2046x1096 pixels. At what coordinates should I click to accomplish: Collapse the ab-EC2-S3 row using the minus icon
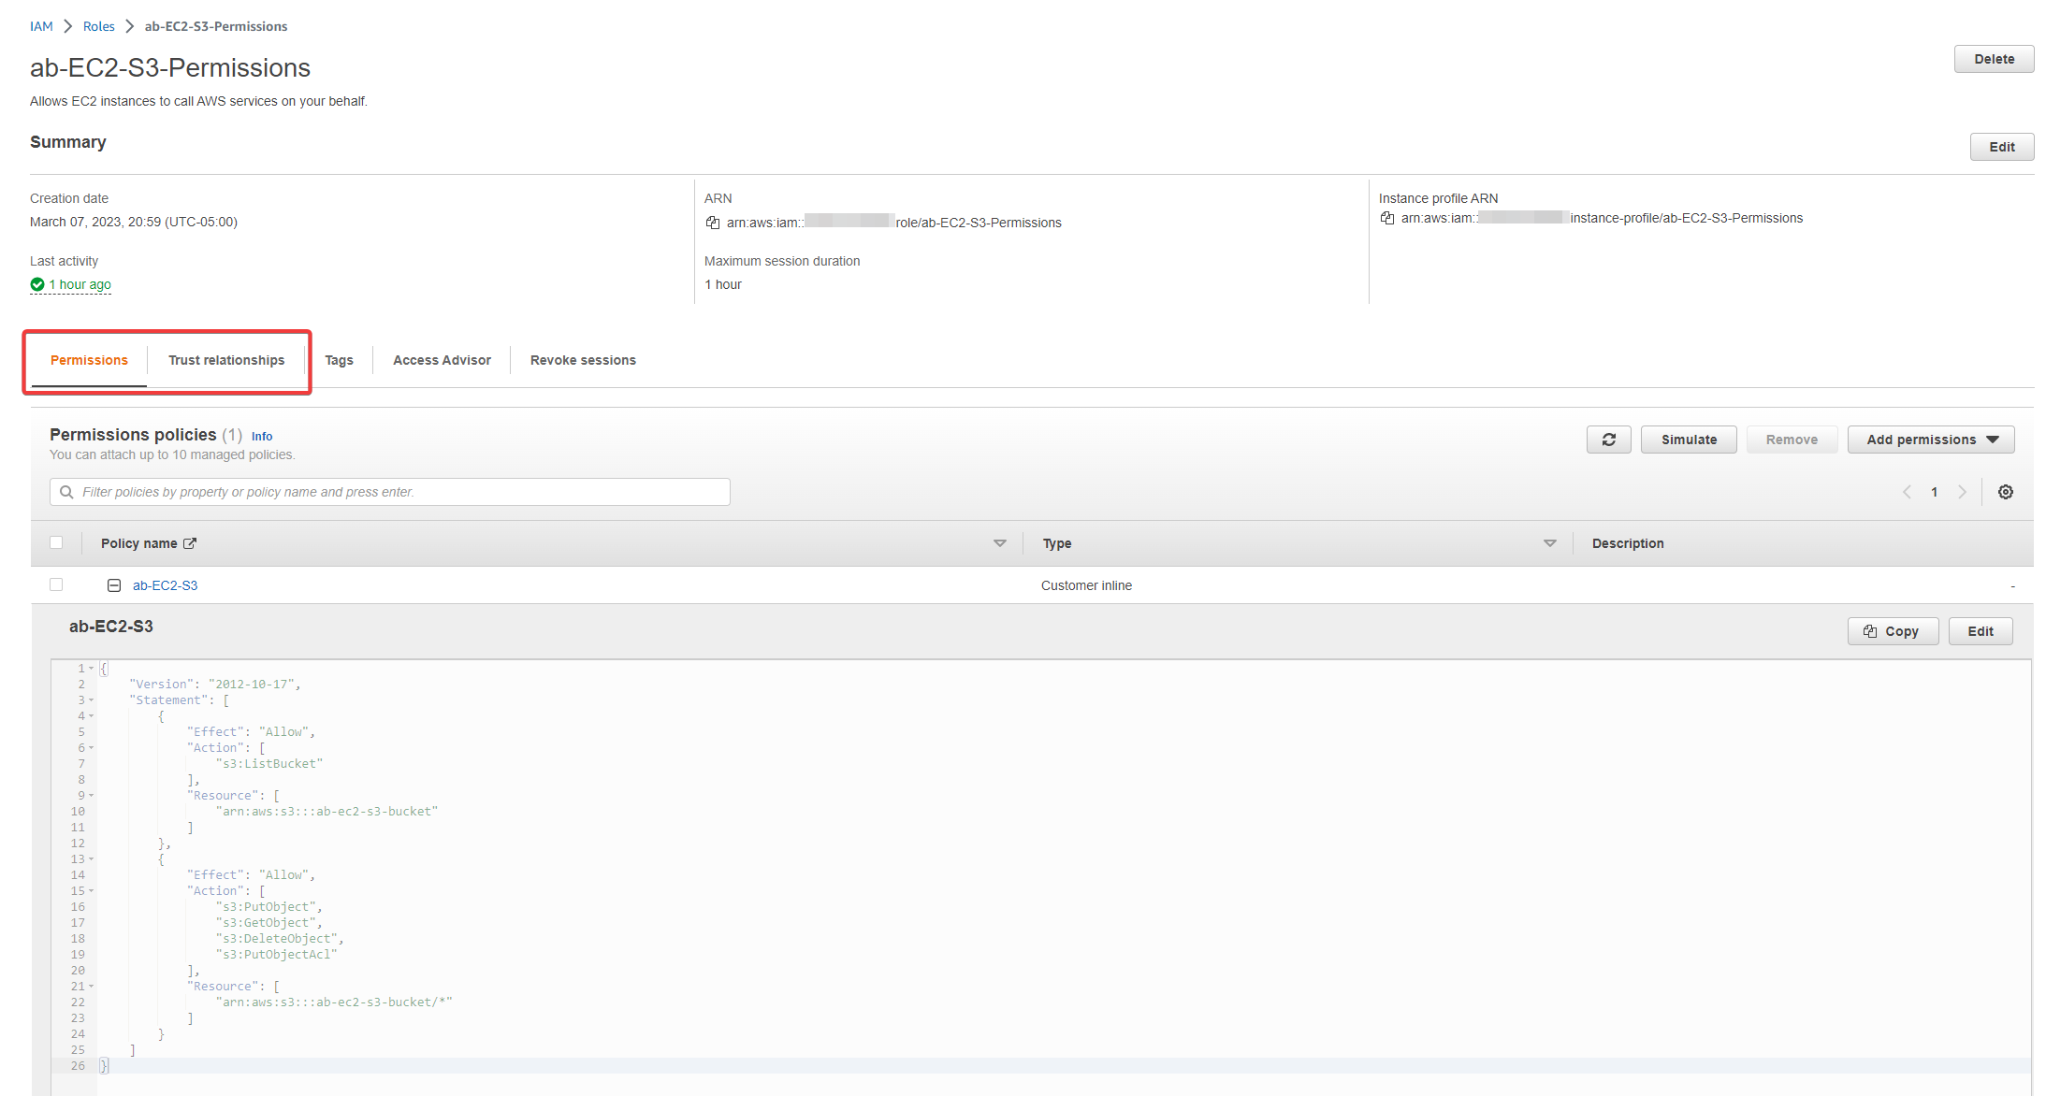point(114,584)
